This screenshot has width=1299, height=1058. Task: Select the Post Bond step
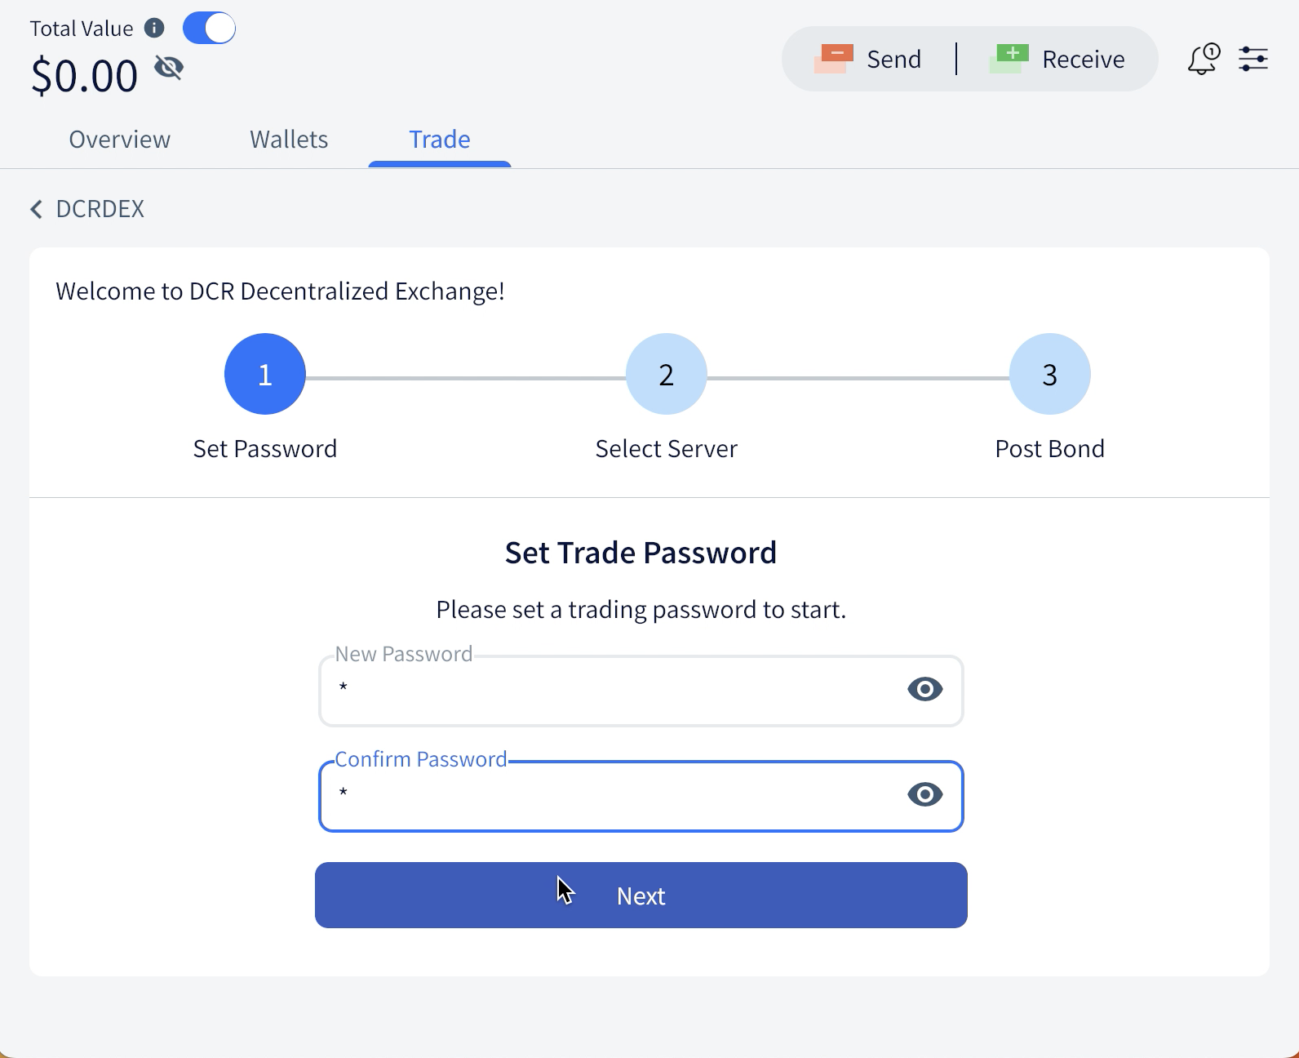coord(1049,374)
